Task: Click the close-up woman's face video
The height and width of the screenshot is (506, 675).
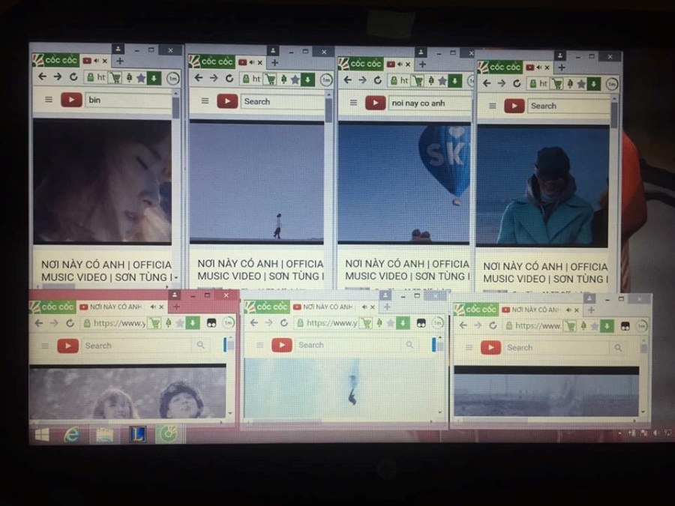Action: coord(102,181)
